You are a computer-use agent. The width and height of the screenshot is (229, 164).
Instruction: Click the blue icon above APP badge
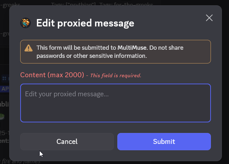4,78
